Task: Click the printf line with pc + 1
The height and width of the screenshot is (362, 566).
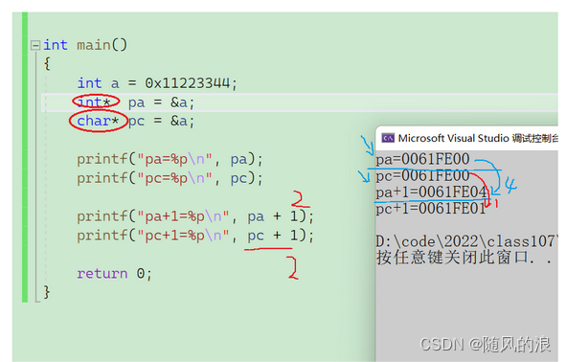Action: coord(195,236)
